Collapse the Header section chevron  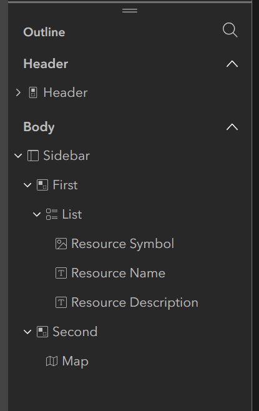(x=232, y=64)
